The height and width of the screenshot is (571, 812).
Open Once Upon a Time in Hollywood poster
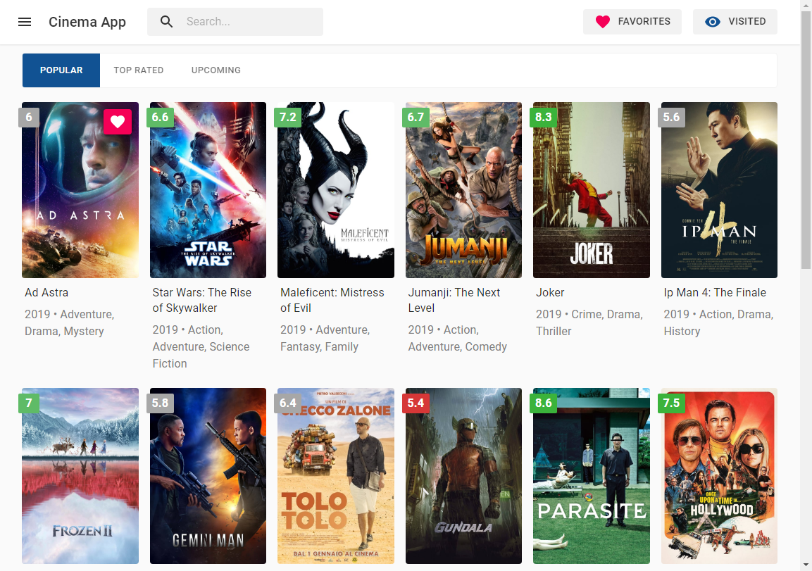(719, 476)
